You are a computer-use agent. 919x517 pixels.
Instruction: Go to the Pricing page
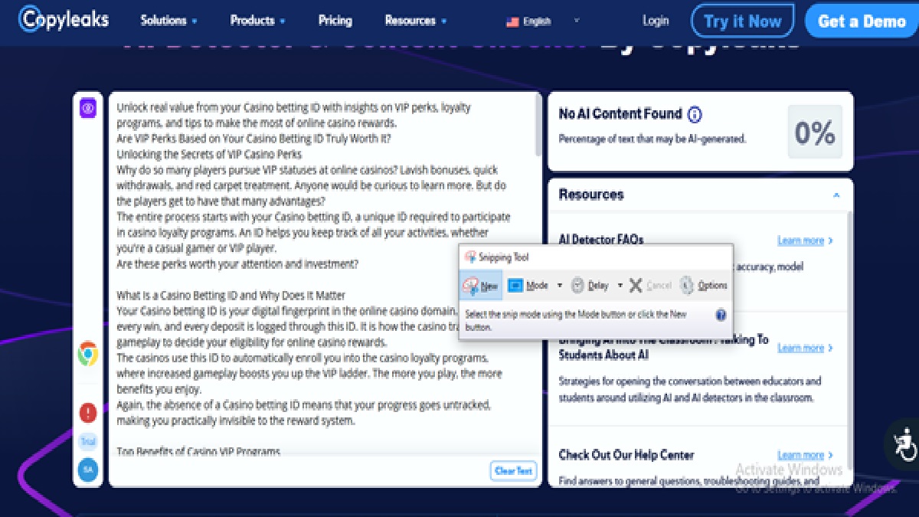335,21
